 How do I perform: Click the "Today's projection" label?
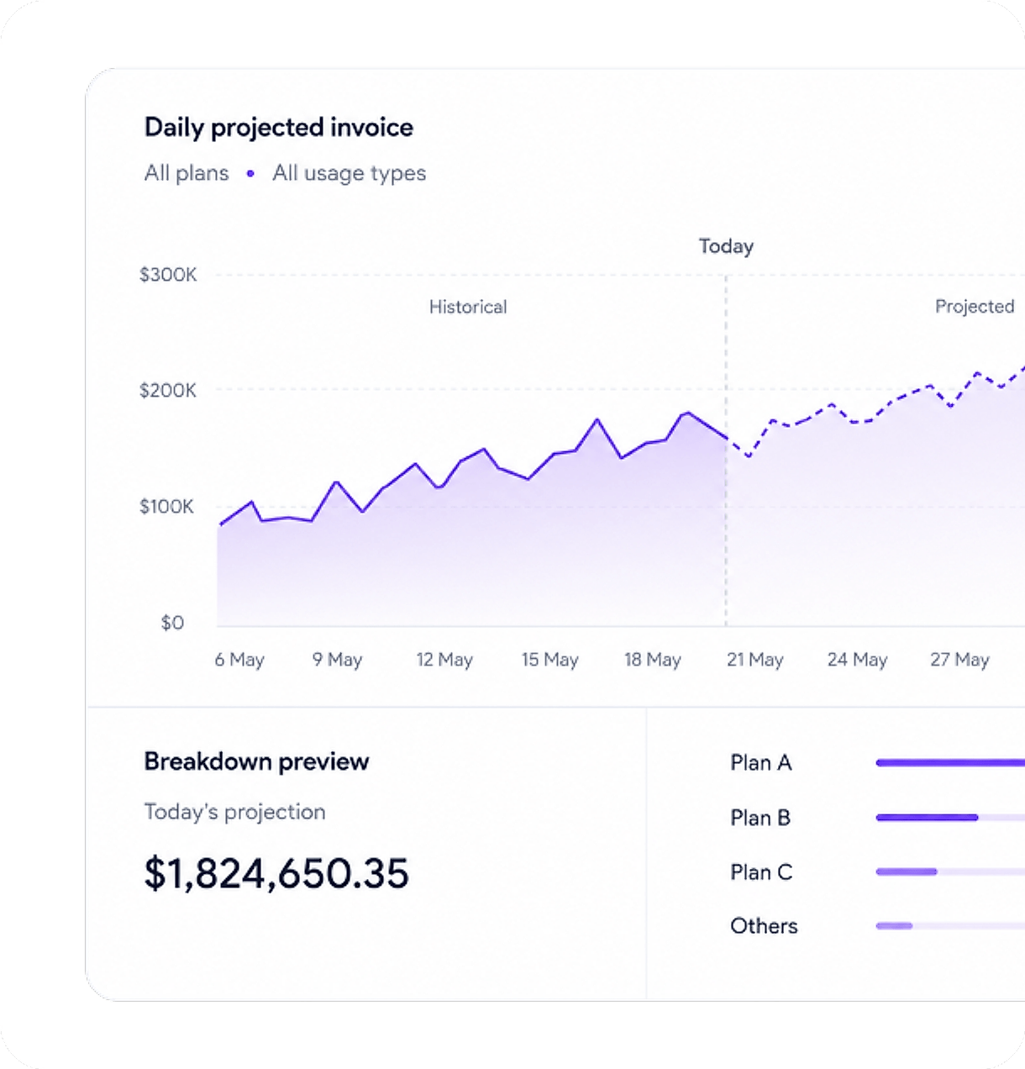coord(234,812)
